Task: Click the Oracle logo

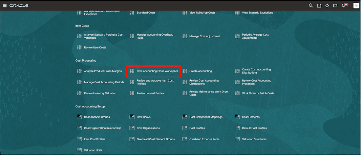Action: (x=19, y=6)
